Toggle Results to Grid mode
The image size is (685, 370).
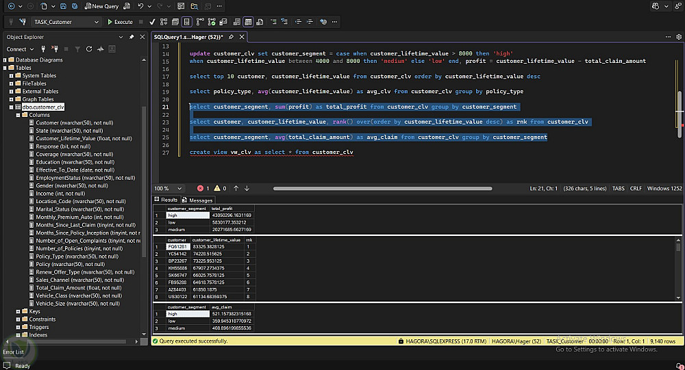[x=248, y=22]
